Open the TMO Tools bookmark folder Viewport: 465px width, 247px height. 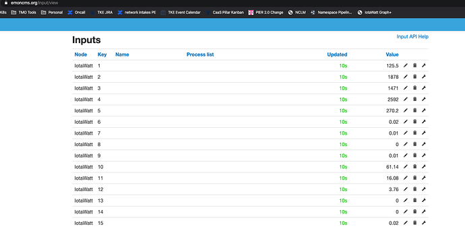pyautogui.click(x=24, y=12)
